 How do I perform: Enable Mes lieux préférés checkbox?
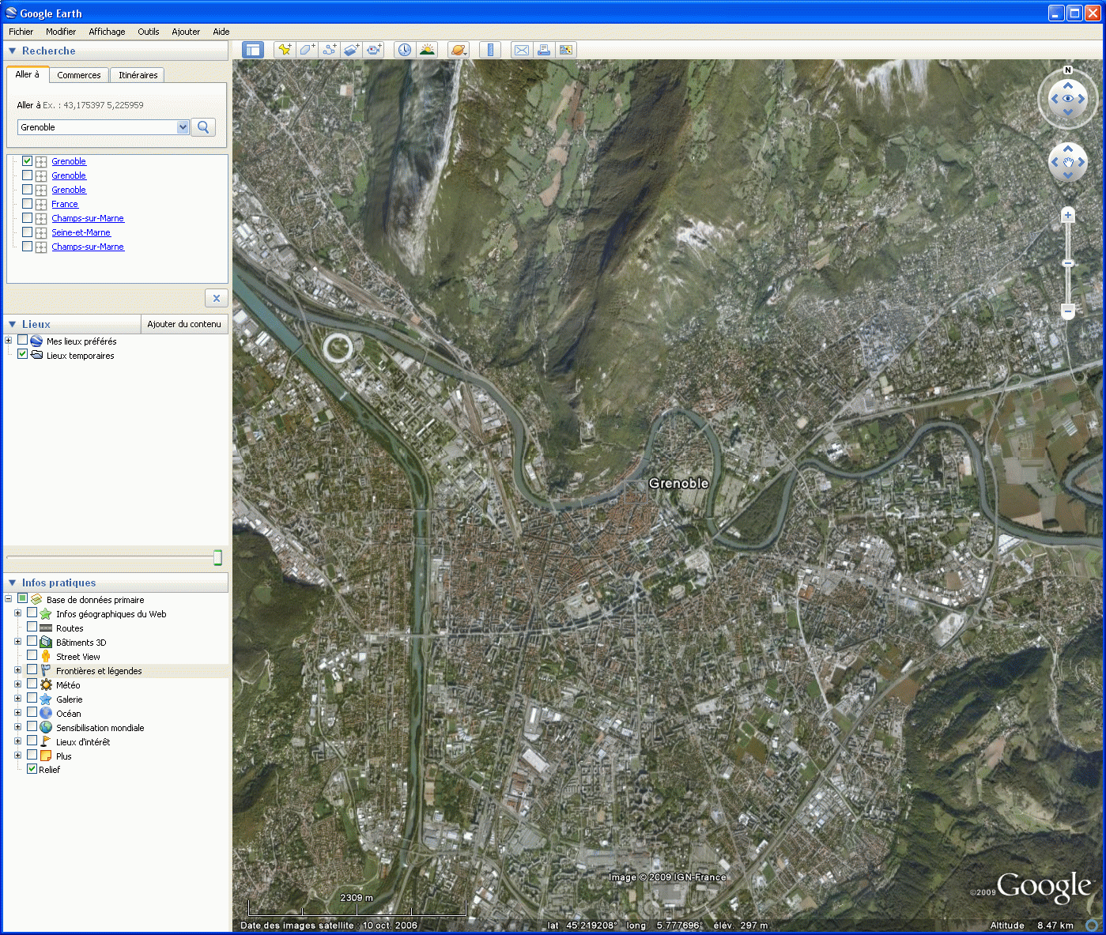click(22, 340)
